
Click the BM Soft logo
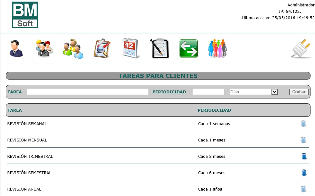click(x=25, y=15)
